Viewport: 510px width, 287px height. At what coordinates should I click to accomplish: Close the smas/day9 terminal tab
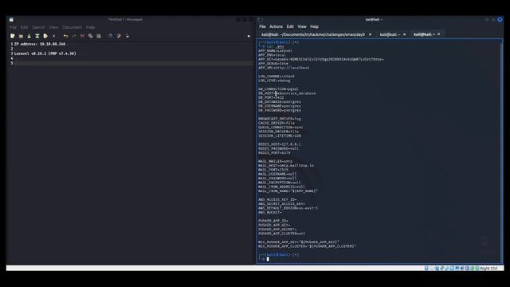tap(370, 34)
